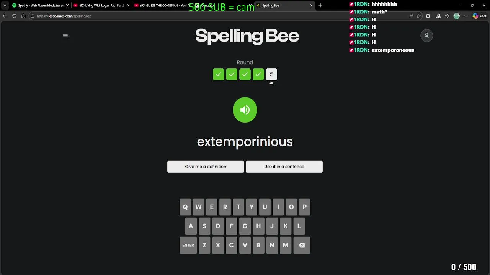Tap the S key
The height and width of the screenshot is (275, 490).
204,226
